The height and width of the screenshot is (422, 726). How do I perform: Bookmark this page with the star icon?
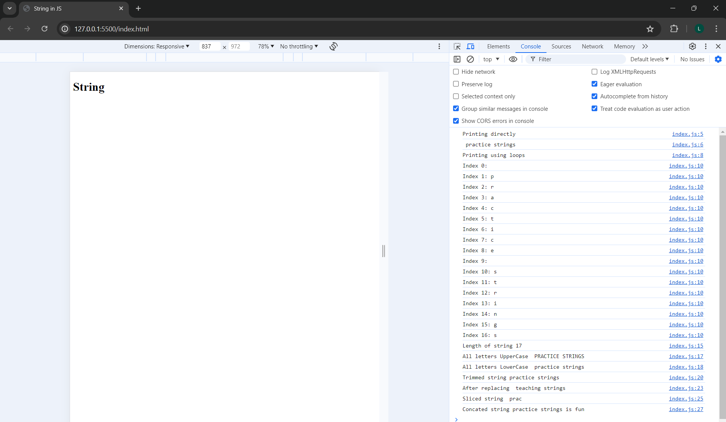[650, 29]
